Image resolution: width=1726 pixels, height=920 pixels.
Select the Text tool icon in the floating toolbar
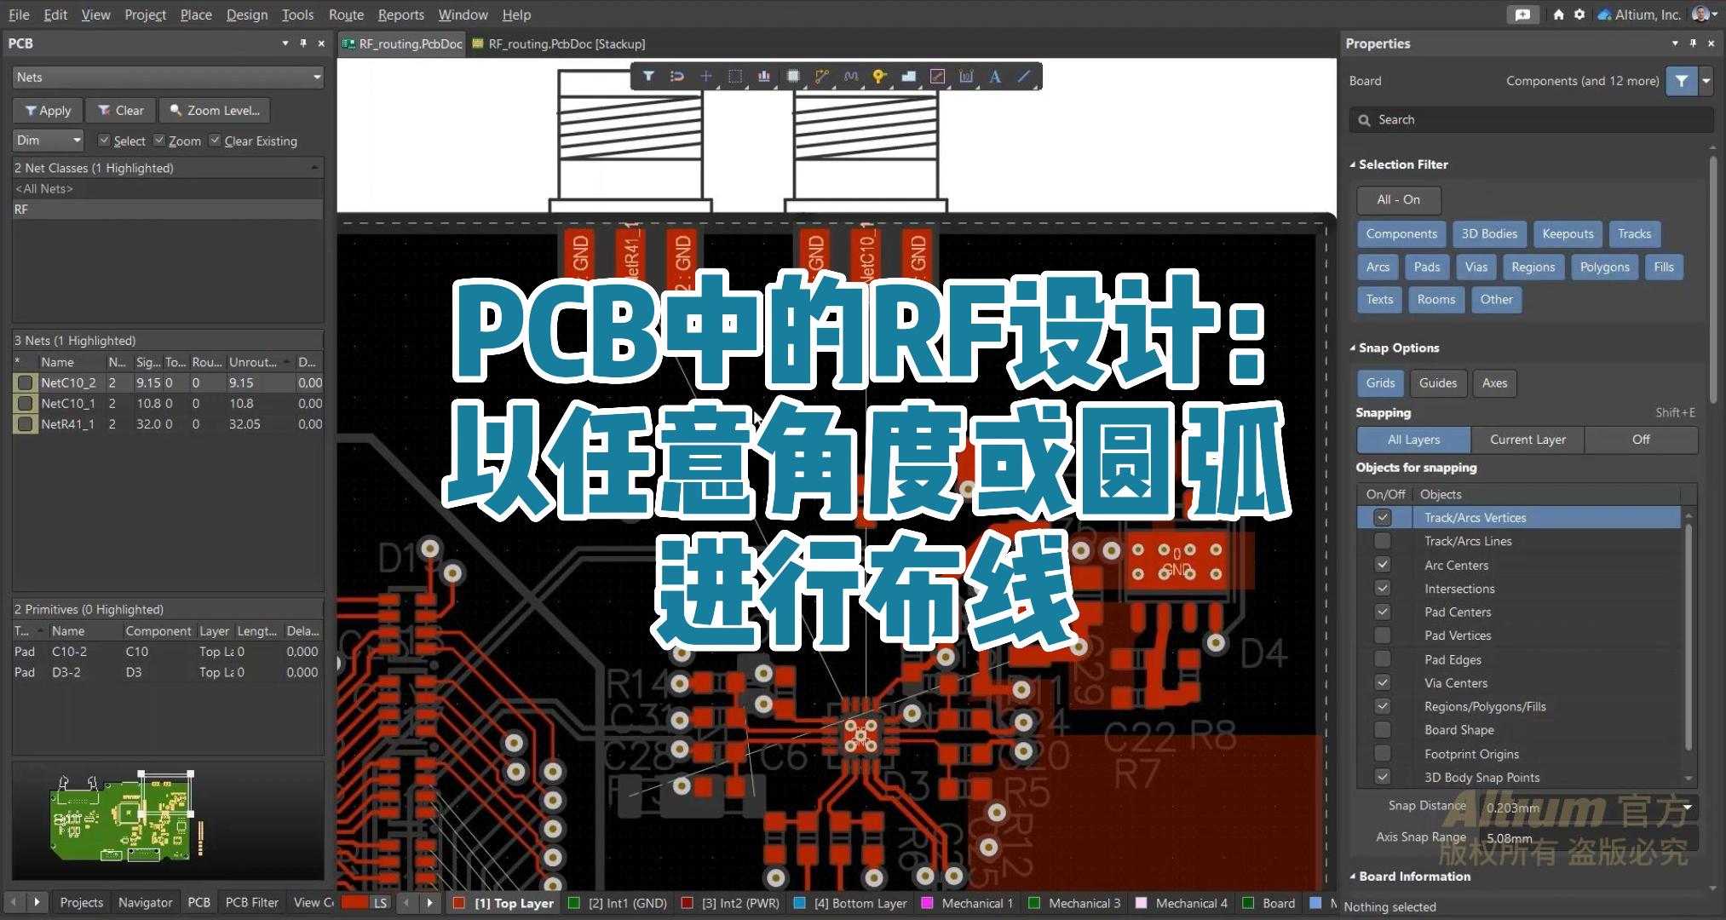point(995,76)
